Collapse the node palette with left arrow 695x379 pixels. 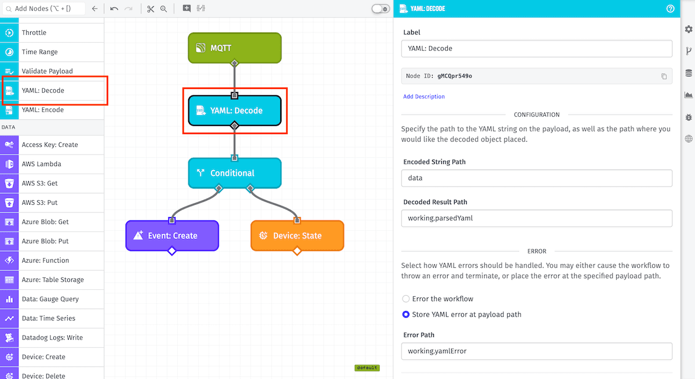[x=95, y=9]
